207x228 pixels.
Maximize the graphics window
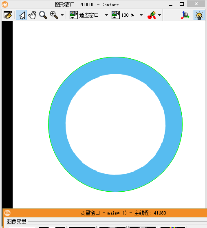pyautogui.click(x=182, y=4)
